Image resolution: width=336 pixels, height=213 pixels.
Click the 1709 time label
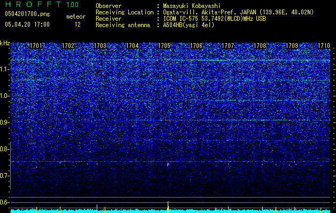(x=292, y=46)
